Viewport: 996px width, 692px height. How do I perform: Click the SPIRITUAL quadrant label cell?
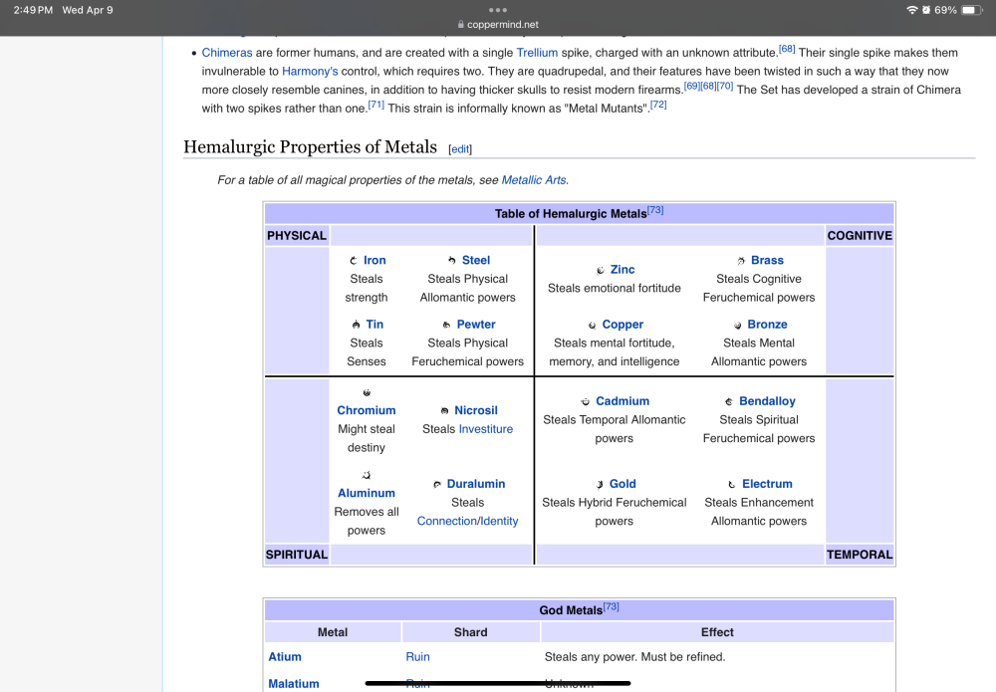point(297,555)
